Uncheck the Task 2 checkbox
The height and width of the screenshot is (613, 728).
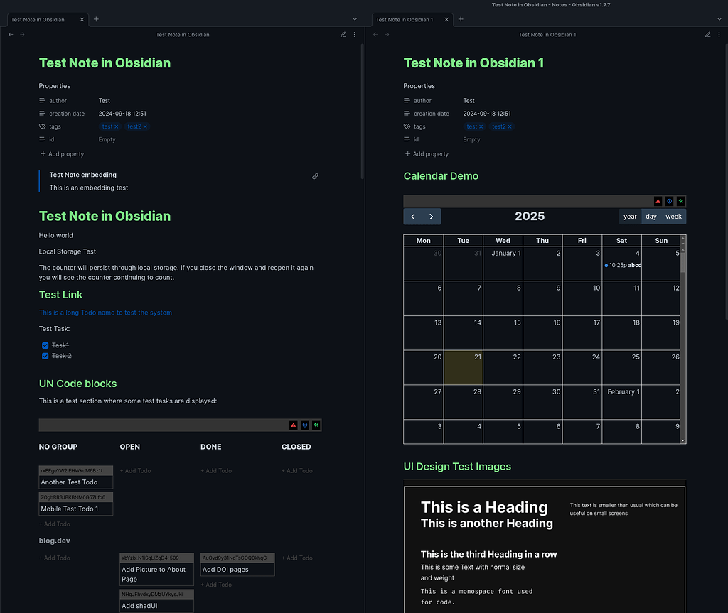pos(44,355)
